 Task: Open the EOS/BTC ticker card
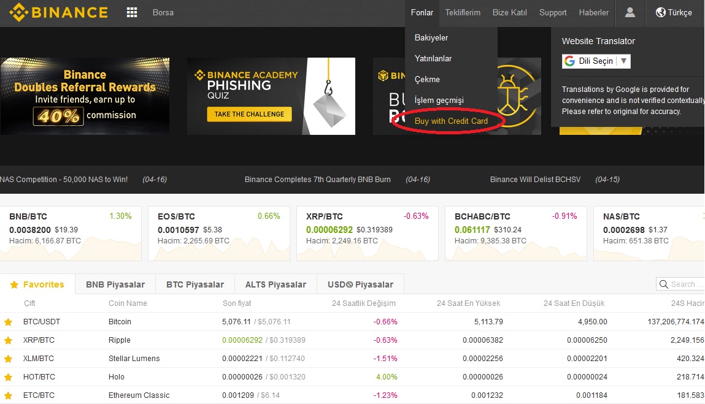click(219, 234)
